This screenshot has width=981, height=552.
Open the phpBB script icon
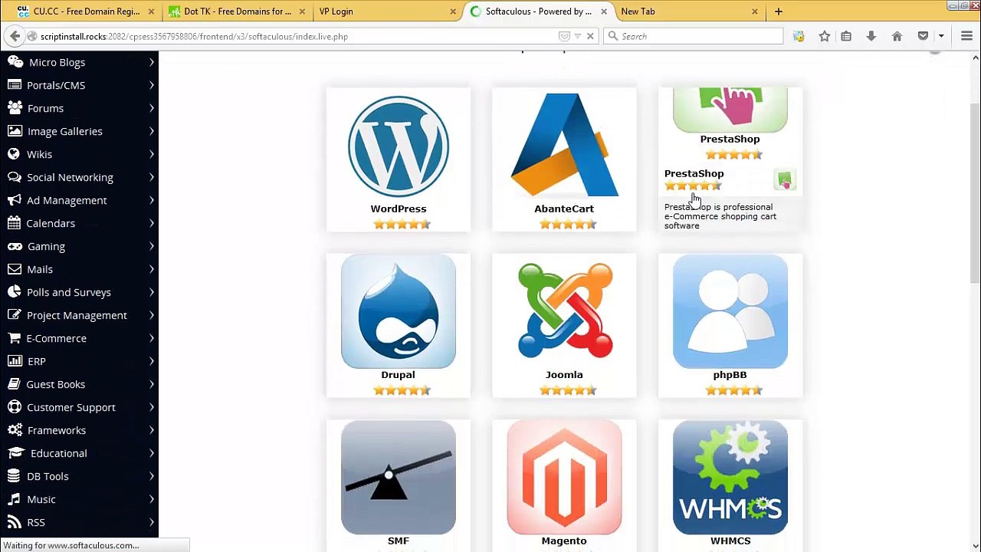730,312
